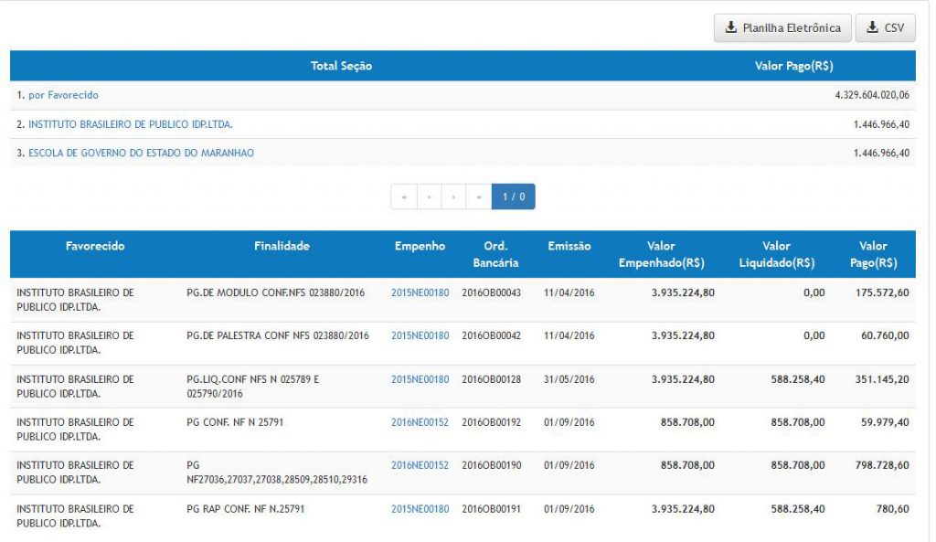Click the Emissão column header
This screenshot has height=542, width=936.
(x=569, y=246)
